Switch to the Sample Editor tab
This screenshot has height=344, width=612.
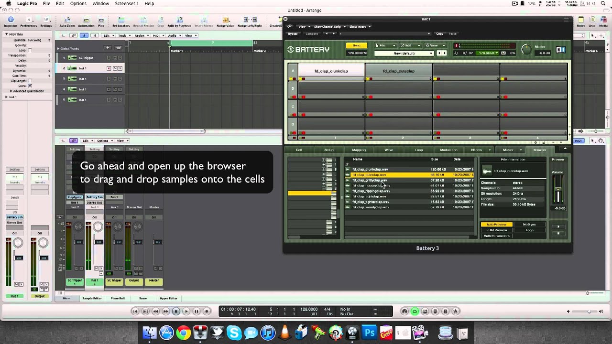point(92,298)
